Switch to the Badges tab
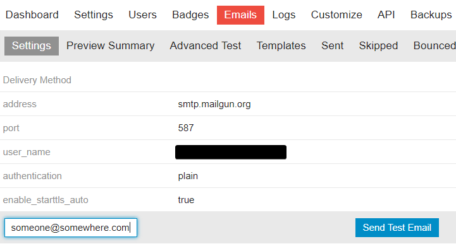This screenshot has height=251, width=456. 190,15
